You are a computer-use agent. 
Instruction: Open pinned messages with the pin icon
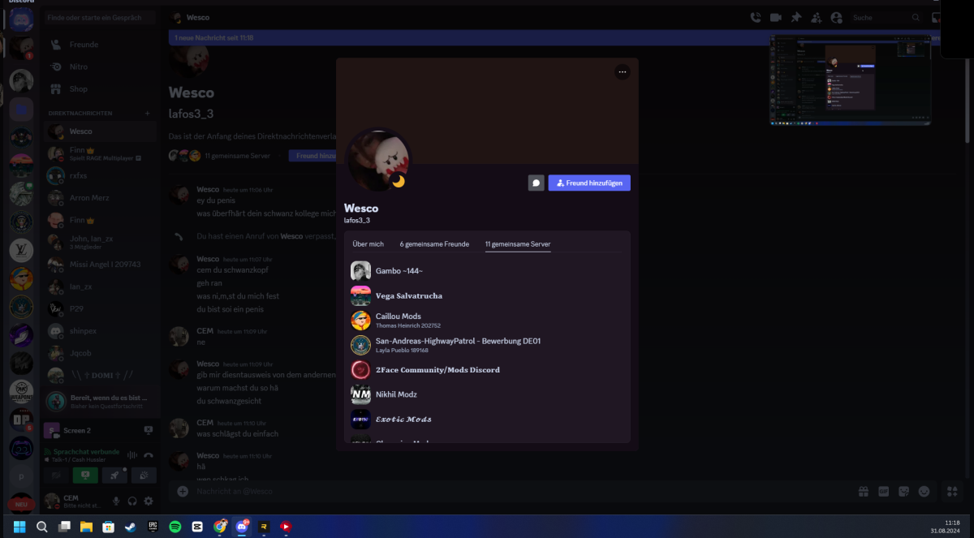click(x=796, y=17)
